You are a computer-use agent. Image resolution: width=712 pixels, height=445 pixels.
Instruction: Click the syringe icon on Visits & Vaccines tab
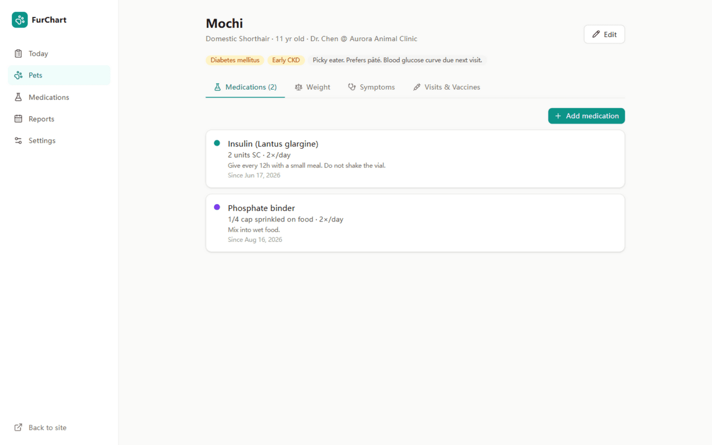pos(417,87)
